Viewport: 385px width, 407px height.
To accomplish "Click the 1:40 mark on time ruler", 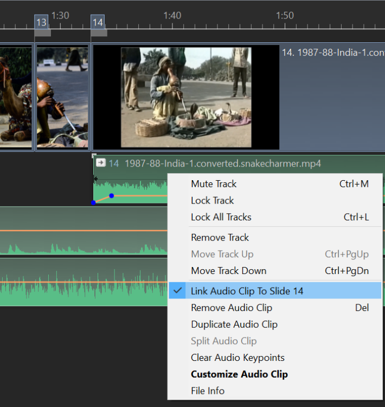I will tap(172, 16).
